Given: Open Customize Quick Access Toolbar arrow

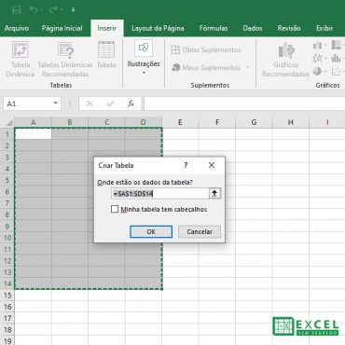Looking at the screenshot, I should pyautogui.click(x=73, y=10).
